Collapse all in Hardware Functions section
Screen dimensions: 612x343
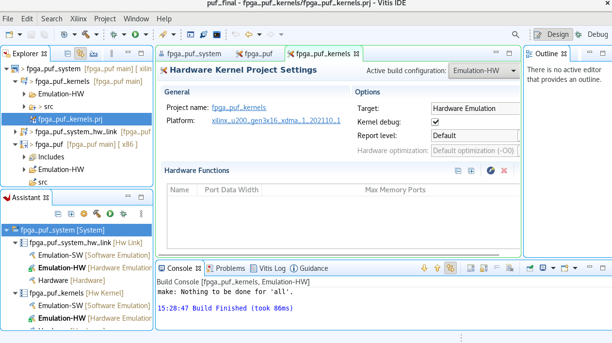click(x=458, y=171)
